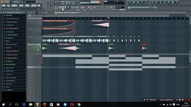Click the one-click recording microphone icon

click(169, 2)
